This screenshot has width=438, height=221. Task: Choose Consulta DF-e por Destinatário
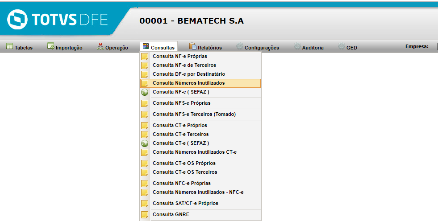(x=200, y=74)
